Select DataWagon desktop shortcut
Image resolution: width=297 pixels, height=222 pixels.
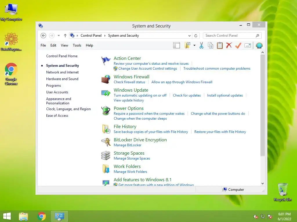click(11, 42)
